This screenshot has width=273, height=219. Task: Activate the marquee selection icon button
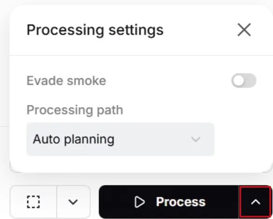[x=33, y=202]
